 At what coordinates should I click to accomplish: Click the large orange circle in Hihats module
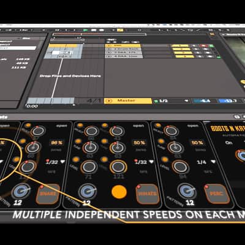(x=119, y=192)
